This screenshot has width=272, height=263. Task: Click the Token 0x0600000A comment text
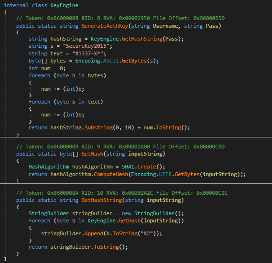52,193
